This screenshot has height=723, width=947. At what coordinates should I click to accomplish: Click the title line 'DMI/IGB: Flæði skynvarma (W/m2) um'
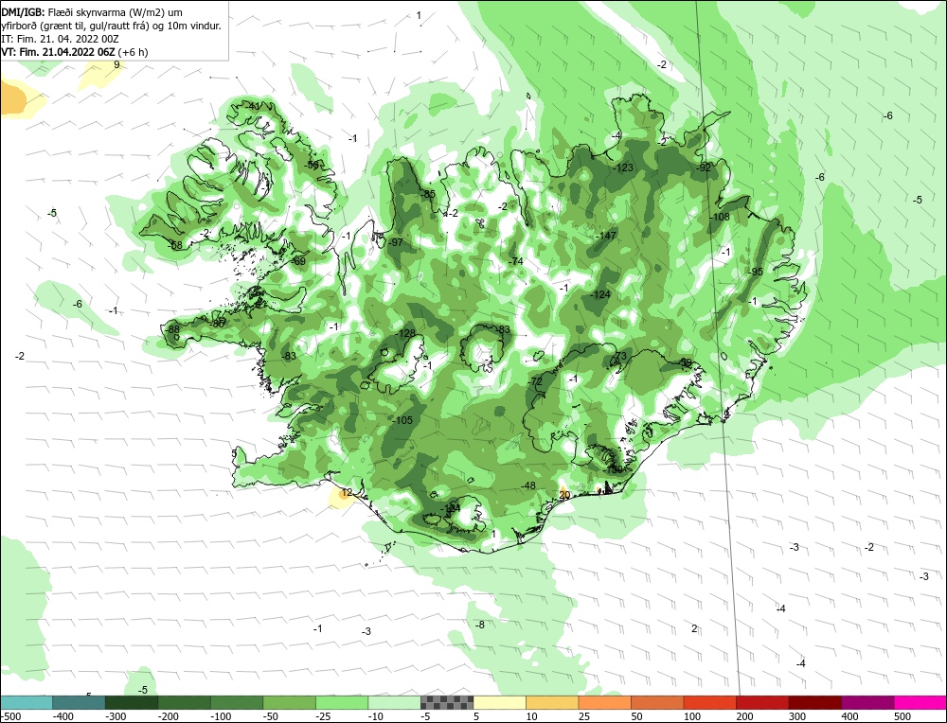pyautogui.click(x=92, y=12)
